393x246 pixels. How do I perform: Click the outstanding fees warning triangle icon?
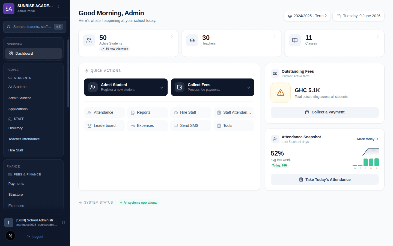(281, 93)
